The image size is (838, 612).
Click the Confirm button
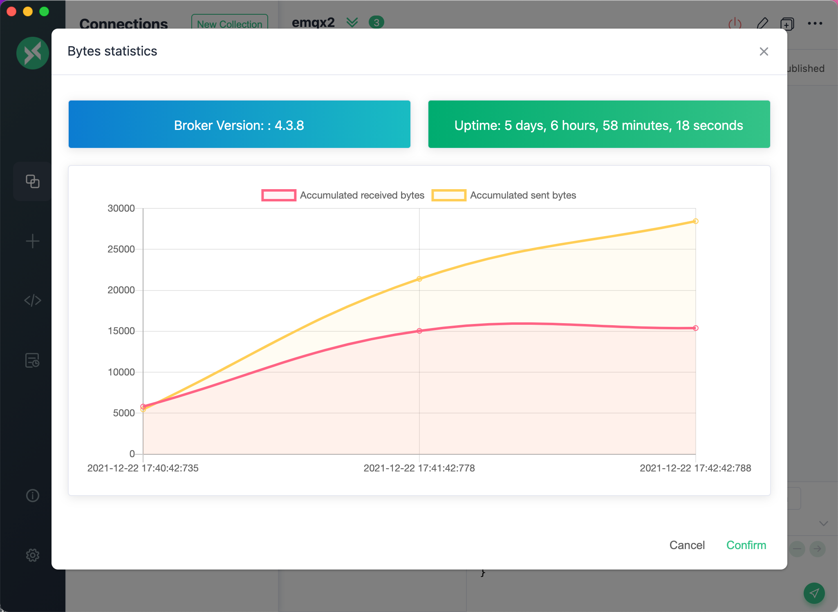pyautogui.click(x=746, y=545)
